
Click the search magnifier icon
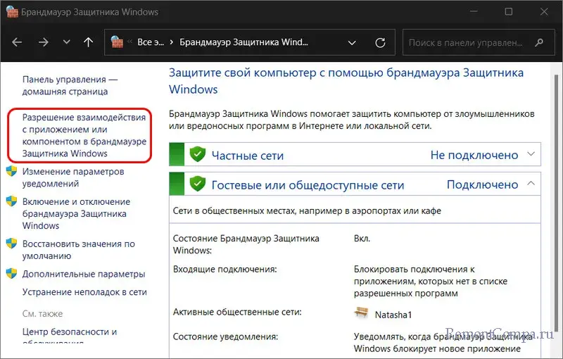539,43
